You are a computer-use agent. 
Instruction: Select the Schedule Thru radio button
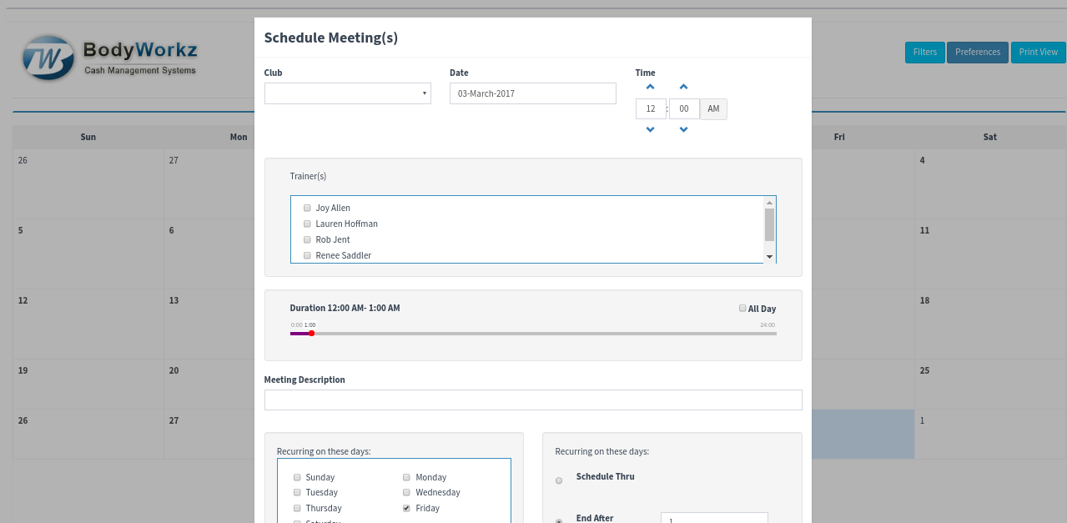click(x=559, y=480)
